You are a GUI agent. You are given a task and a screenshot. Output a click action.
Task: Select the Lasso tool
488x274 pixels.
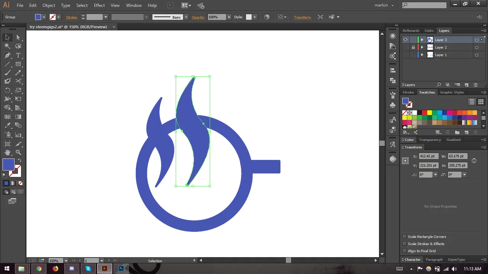tap(18, 46)
